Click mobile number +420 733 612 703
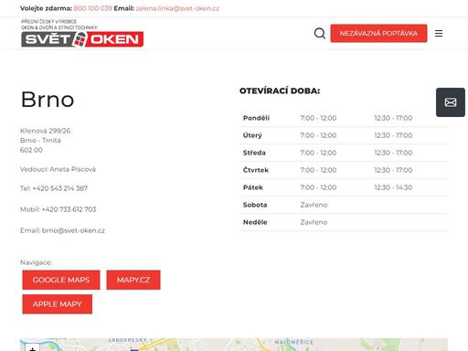Image resolution: width=468 pixels, height=351 pixels. (x=69, y=209)
